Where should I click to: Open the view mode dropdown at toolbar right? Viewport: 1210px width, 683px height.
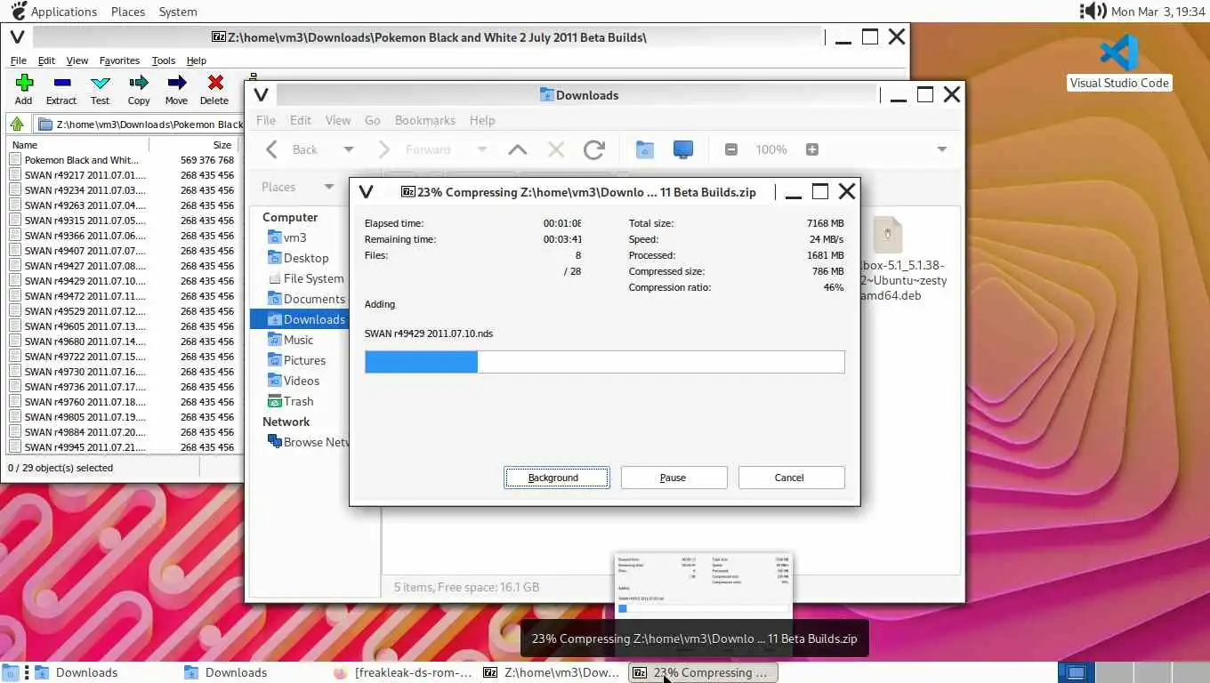pos(942,149)
